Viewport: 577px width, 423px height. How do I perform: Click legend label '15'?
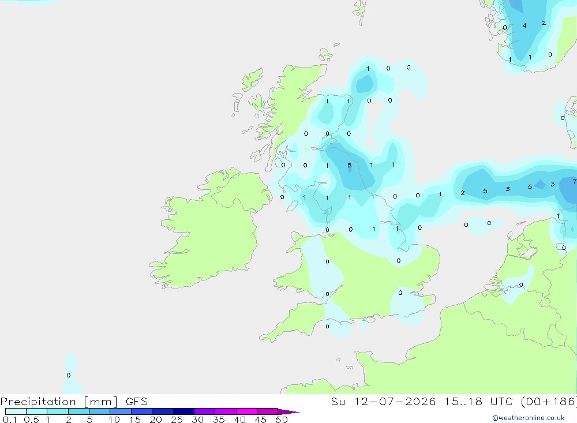click(135, 420)
